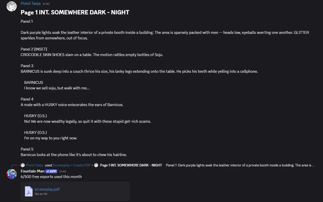323x202 pixels.
Task: Click the command icon before the Page 1 preview
Action: coord(96,165)
